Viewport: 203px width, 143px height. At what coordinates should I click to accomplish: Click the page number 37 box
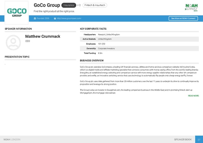199,139
